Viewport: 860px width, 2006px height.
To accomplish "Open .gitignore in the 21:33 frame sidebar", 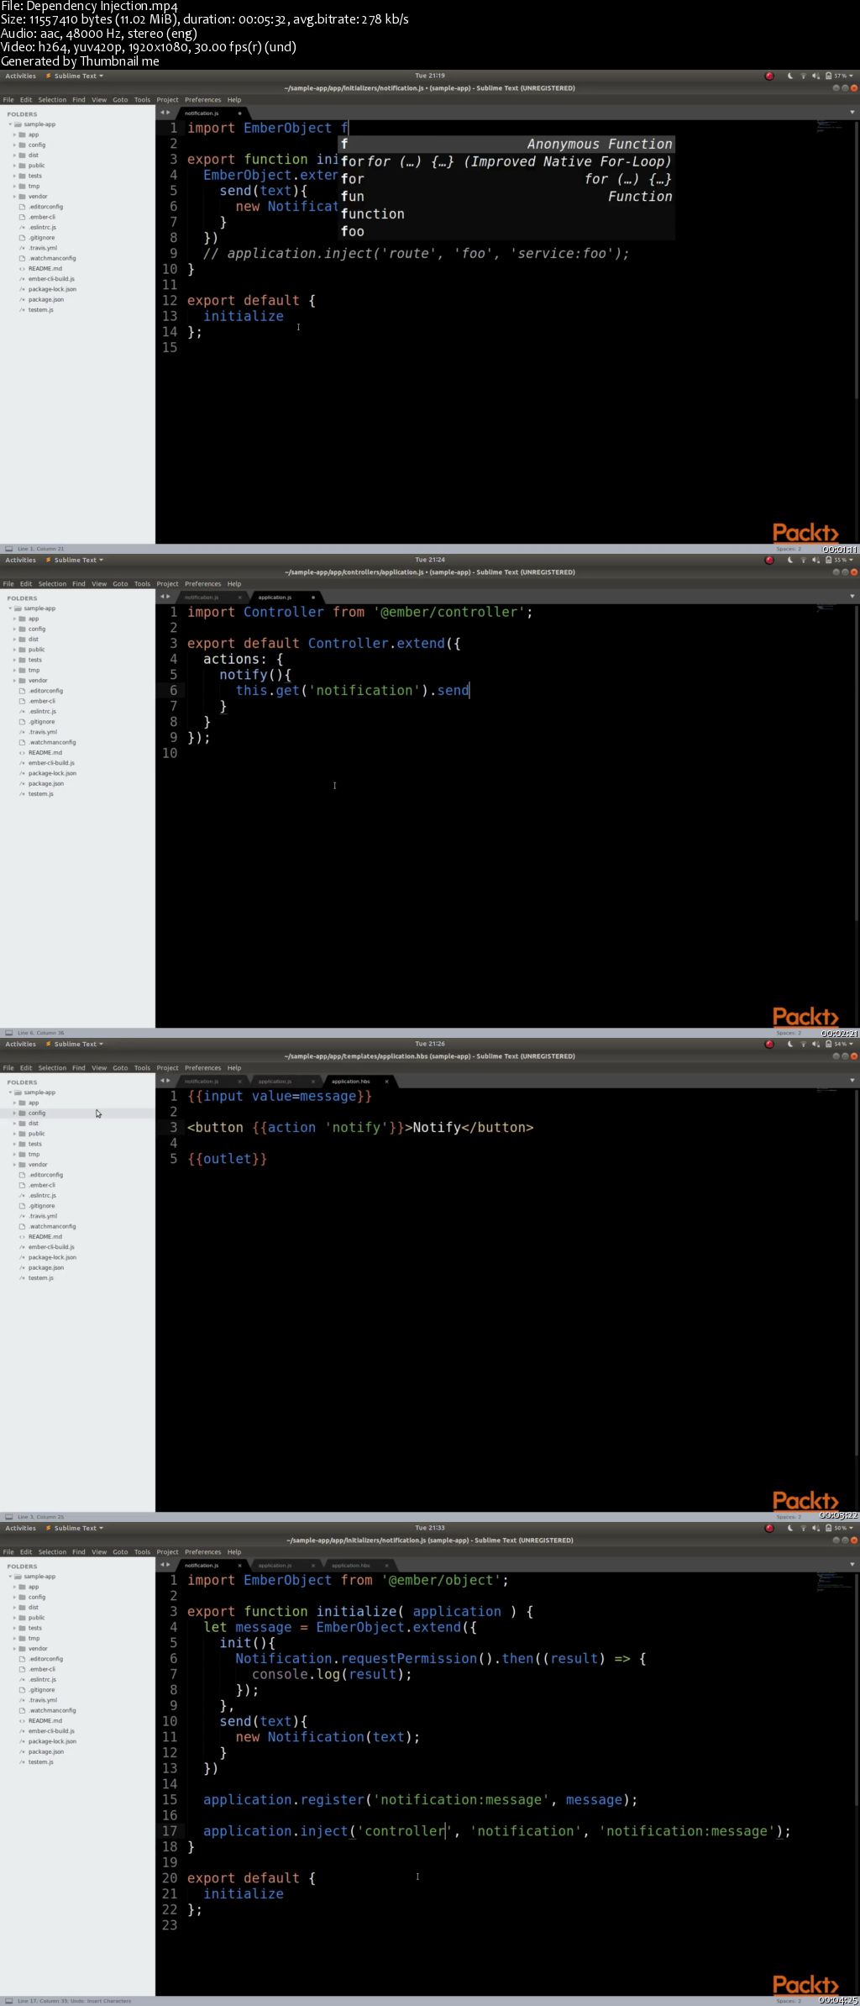I will click(x=42, y=1690).
